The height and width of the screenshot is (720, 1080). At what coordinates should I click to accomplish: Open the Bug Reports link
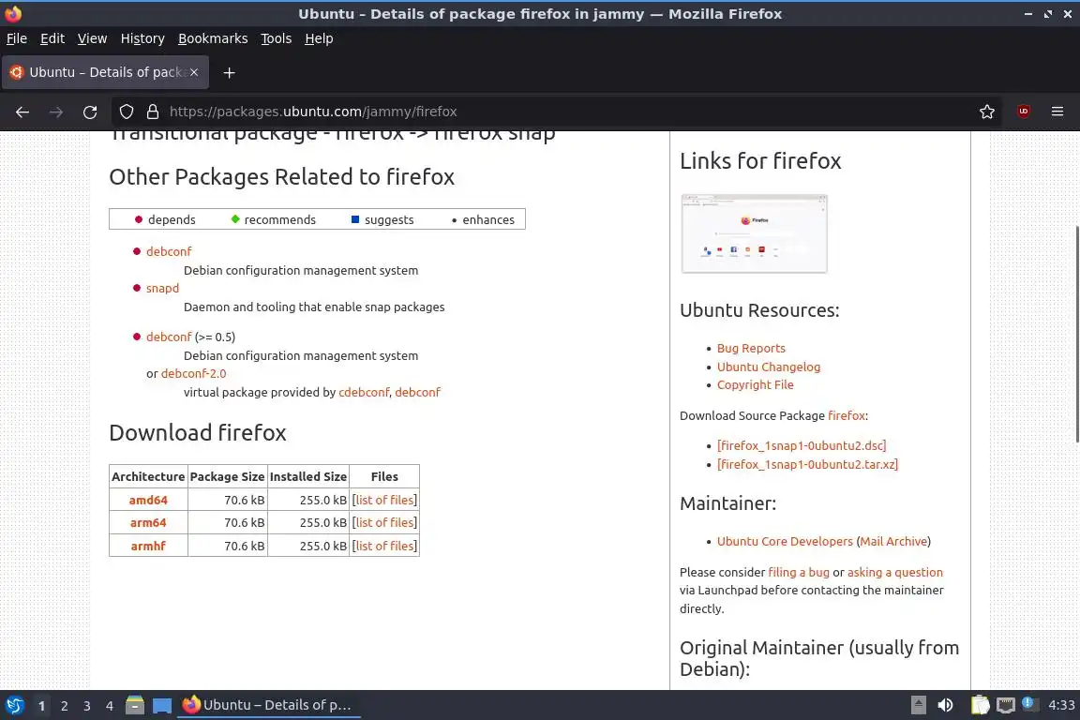[751, 349]
